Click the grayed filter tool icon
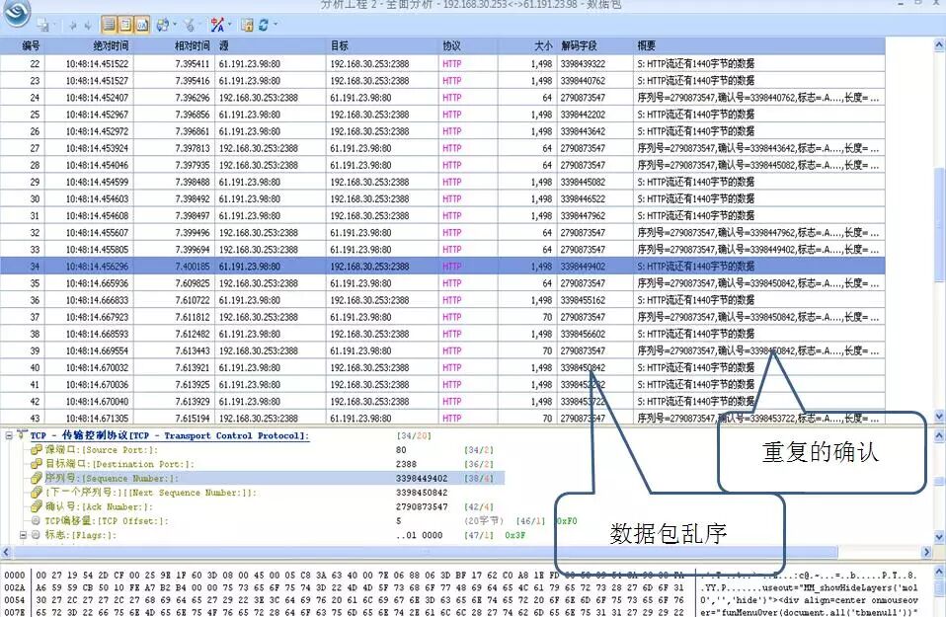The image size is (946, 617). coord(190,25)
